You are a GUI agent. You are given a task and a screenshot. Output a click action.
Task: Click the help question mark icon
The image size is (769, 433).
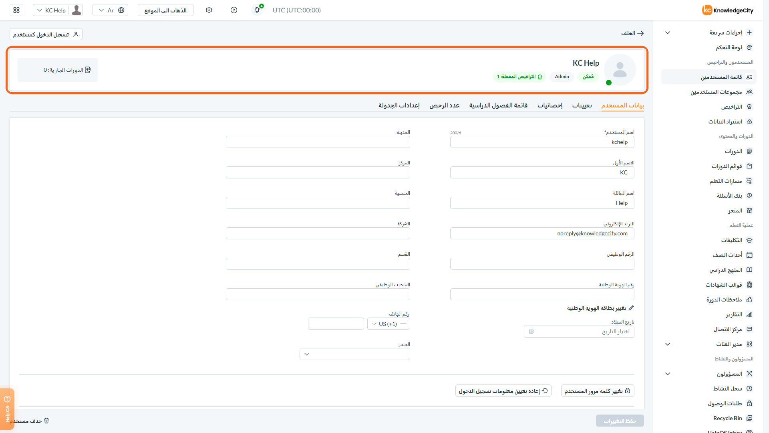tap(234, 10)
